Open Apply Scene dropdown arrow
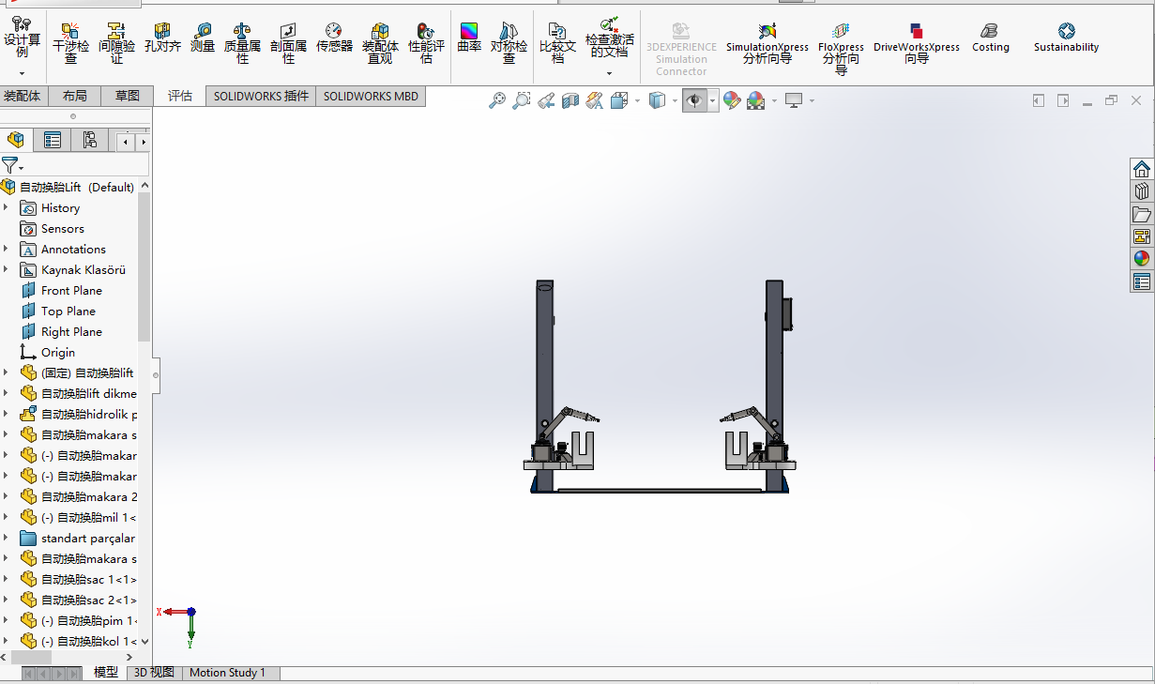Image resolution: width=1155 pixels, height=684 pixels. (774, 100)
